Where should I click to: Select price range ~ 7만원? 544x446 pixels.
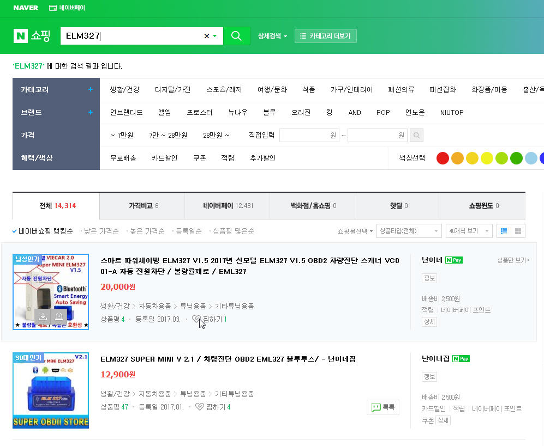point(122,136)
